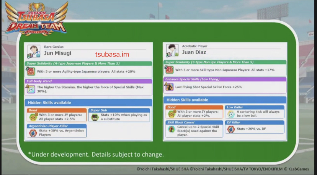The height and width of the screenshot is (175, 317).
Task: Click the Skill Block Cancel skill icon
Action: 172,129
